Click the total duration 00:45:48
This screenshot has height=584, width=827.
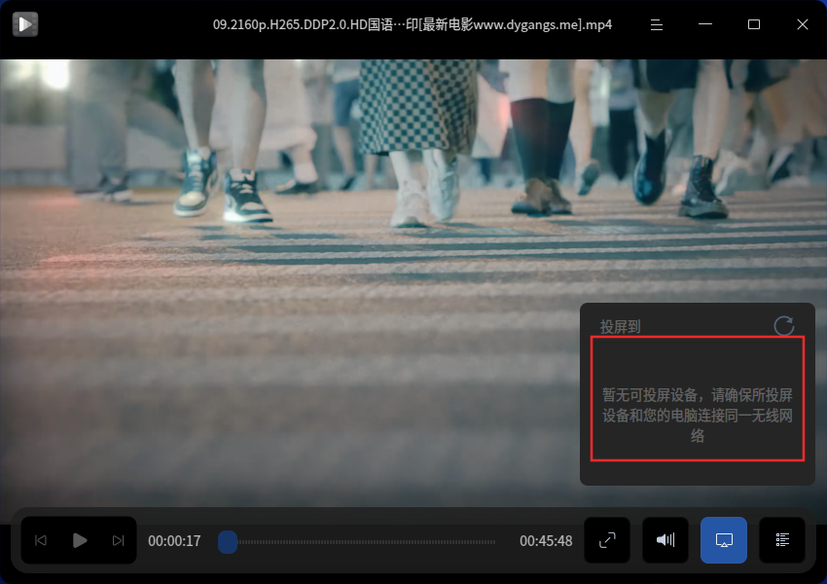[546, 541]
